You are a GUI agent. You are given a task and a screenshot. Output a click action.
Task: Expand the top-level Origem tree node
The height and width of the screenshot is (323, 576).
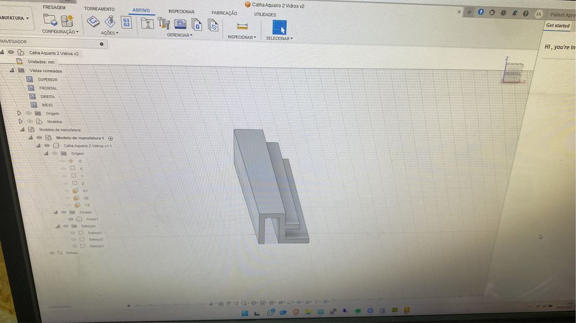(19, 113)
